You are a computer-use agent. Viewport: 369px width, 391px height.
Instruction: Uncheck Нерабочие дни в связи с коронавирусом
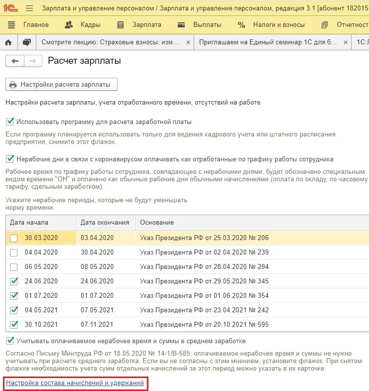[10, 159]
